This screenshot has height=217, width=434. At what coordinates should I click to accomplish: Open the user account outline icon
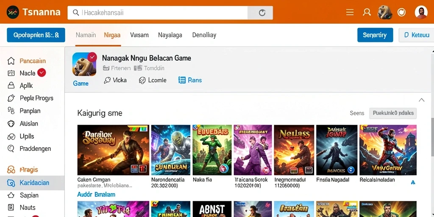click(367, 12)
